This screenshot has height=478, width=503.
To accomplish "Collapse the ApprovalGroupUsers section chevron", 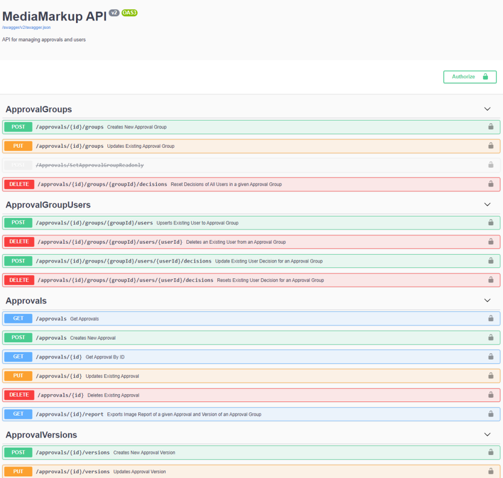I will pos(487,205).
